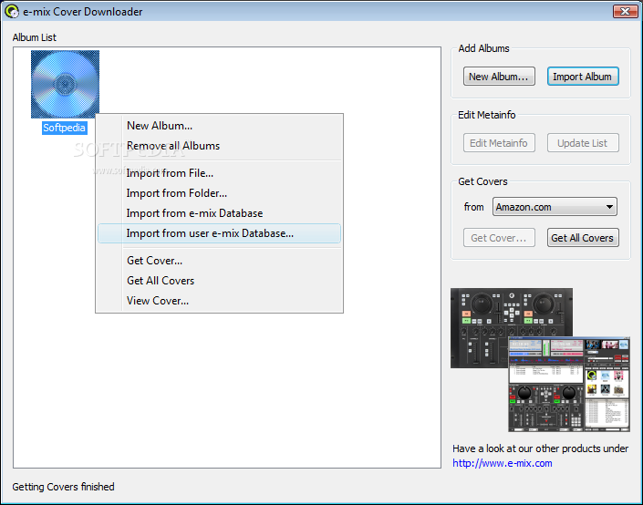643x505 pixels.
Task: Click the e-mix DJ software promo image
Action: click(x=540, y=359)
